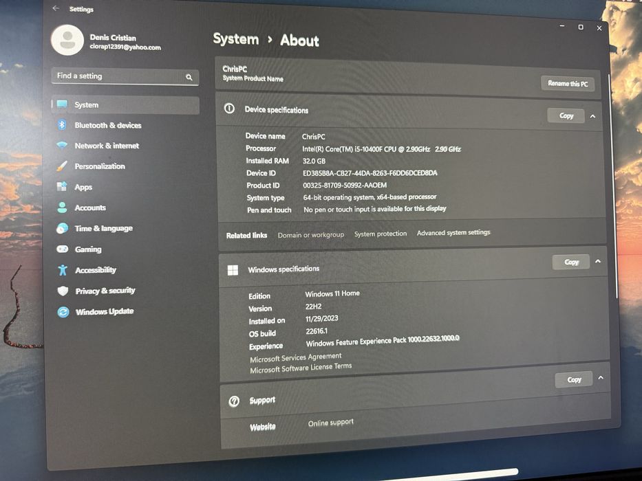The width and height of the screenshot is (642, 481).
Task: Select Gaming in the sidebar
Action: (x=88, y=249)
